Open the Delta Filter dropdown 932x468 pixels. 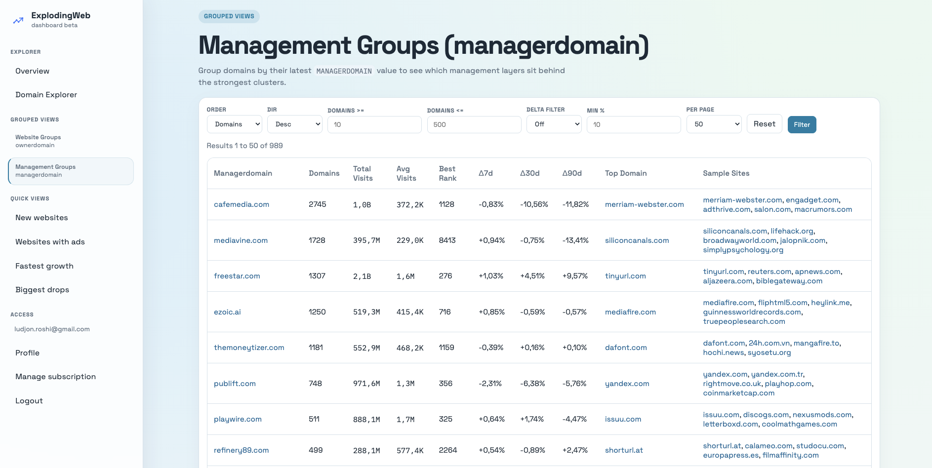pyautogui.click(x=554, y=124)
